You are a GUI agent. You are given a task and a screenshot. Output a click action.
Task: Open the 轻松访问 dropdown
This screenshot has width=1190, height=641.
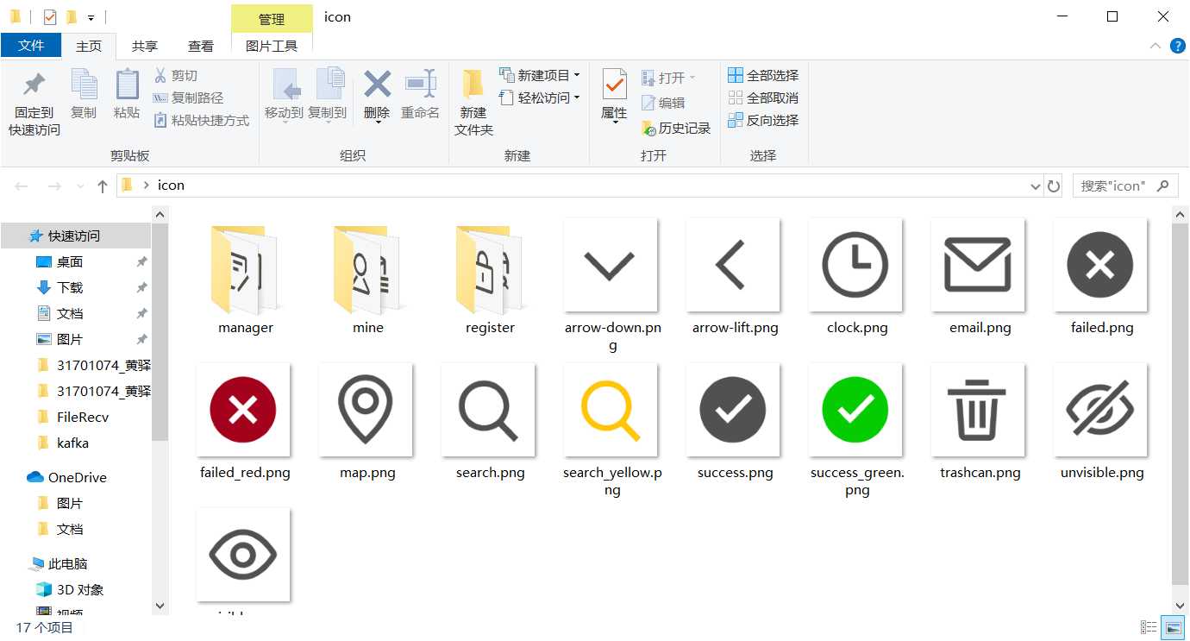[x=540, y=97]
